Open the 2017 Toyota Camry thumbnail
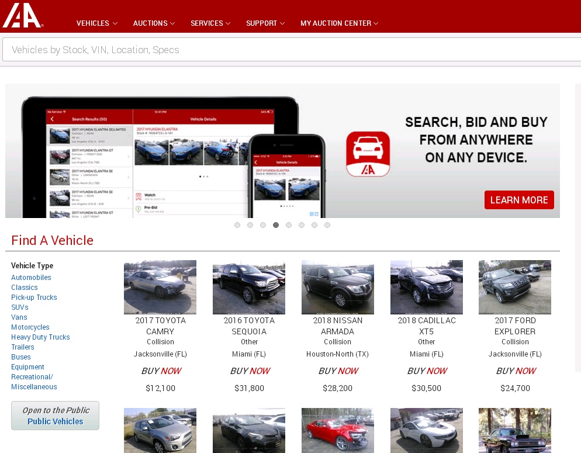 coord(160,287)
